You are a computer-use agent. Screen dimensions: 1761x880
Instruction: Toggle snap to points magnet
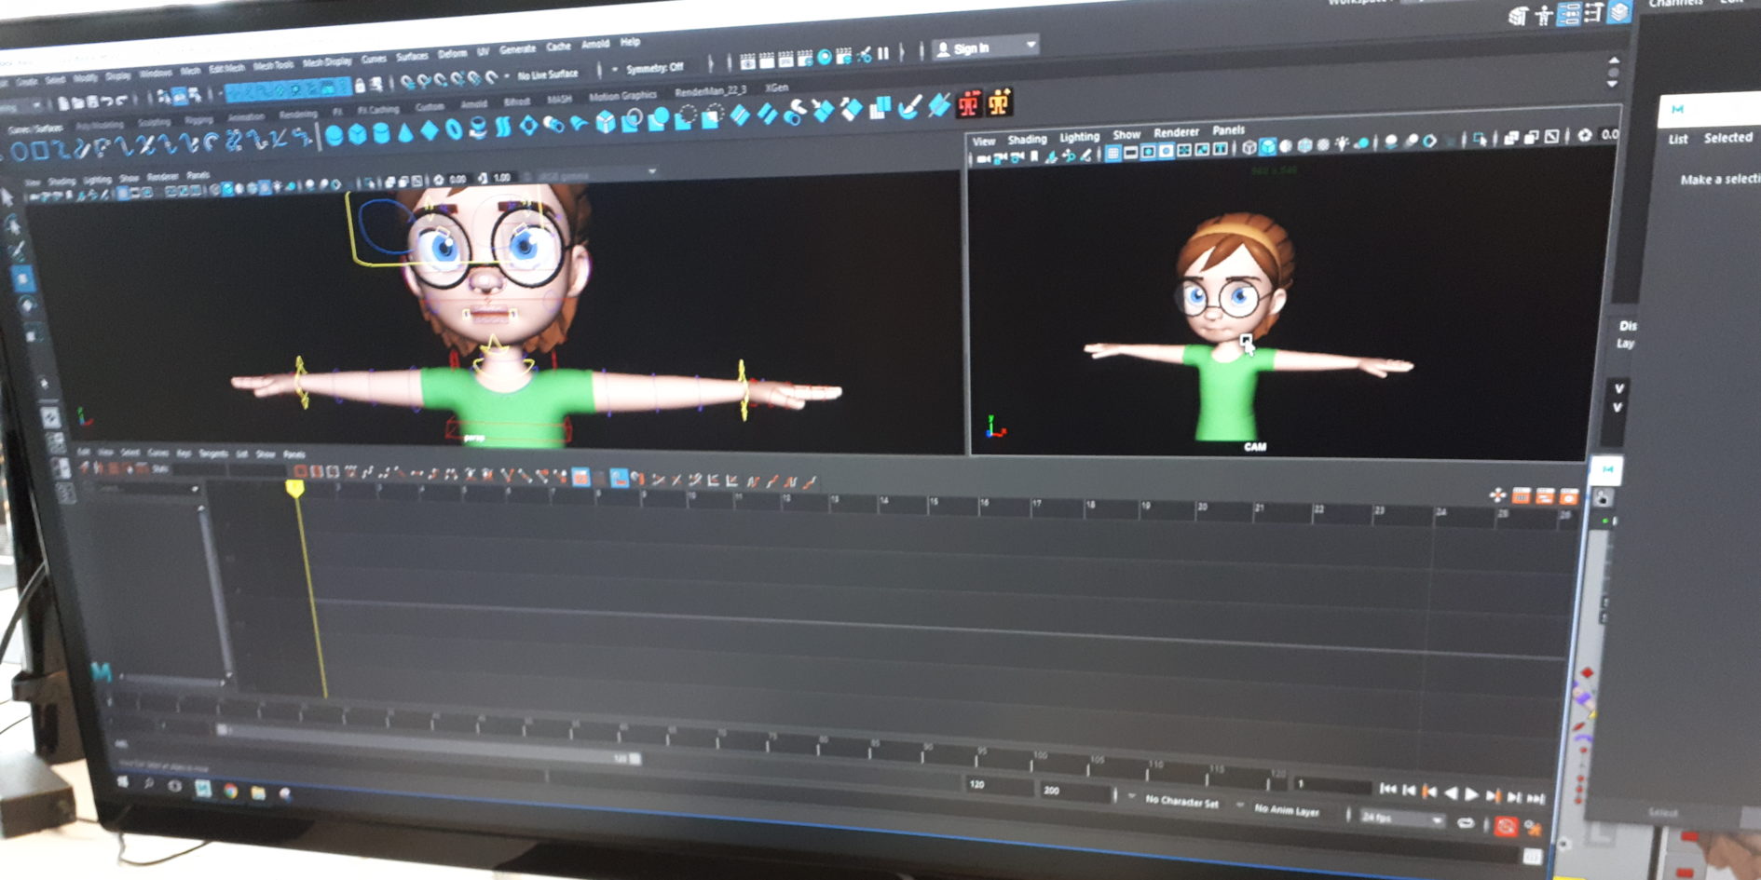pos(440,80)
